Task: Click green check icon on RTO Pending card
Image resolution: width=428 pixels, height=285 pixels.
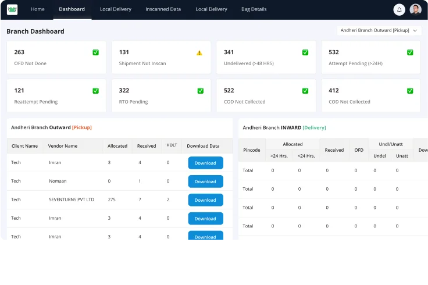Action: [200, 91]
